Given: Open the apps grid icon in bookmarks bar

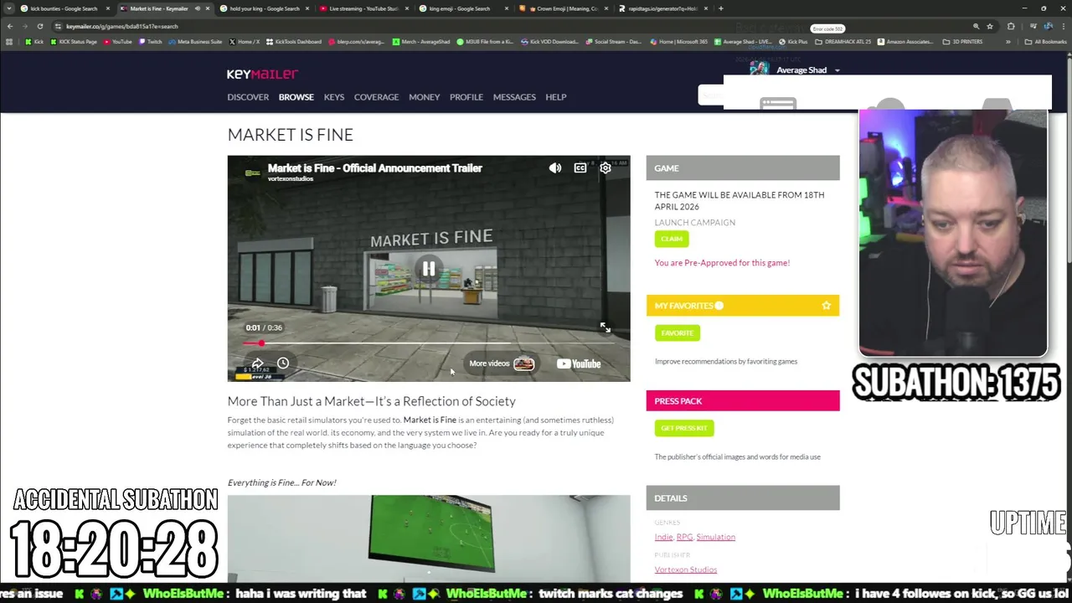Looking at the screenshot, I should click(x=9, y=42).
